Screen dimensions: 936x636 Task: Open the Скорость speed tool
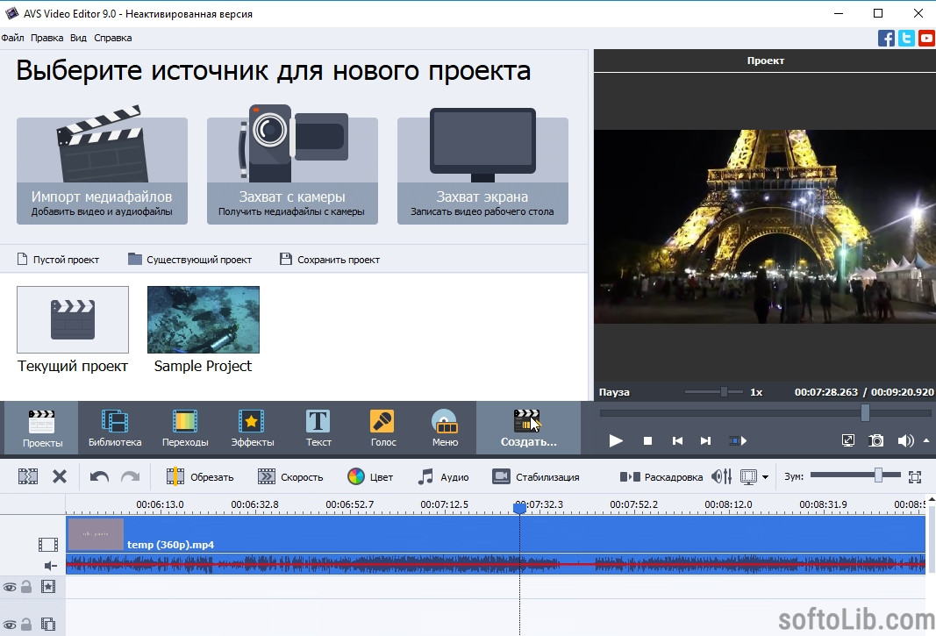290,476
